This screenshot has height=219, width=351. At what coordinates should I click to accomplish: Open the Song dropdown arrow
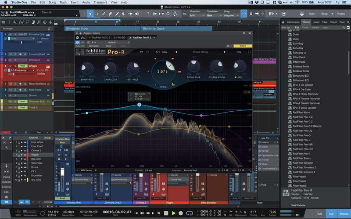[332, 14]
